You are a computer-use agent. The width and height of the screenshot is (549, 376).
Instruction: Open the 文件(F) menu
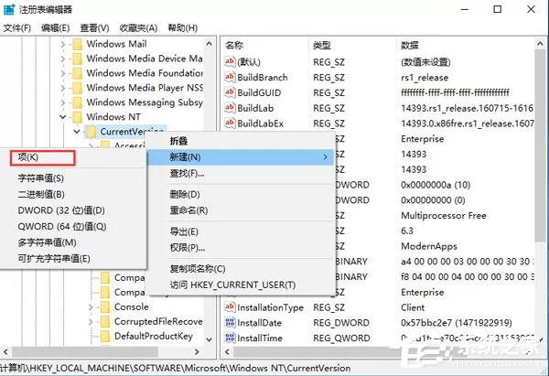(x=16, y=27)
